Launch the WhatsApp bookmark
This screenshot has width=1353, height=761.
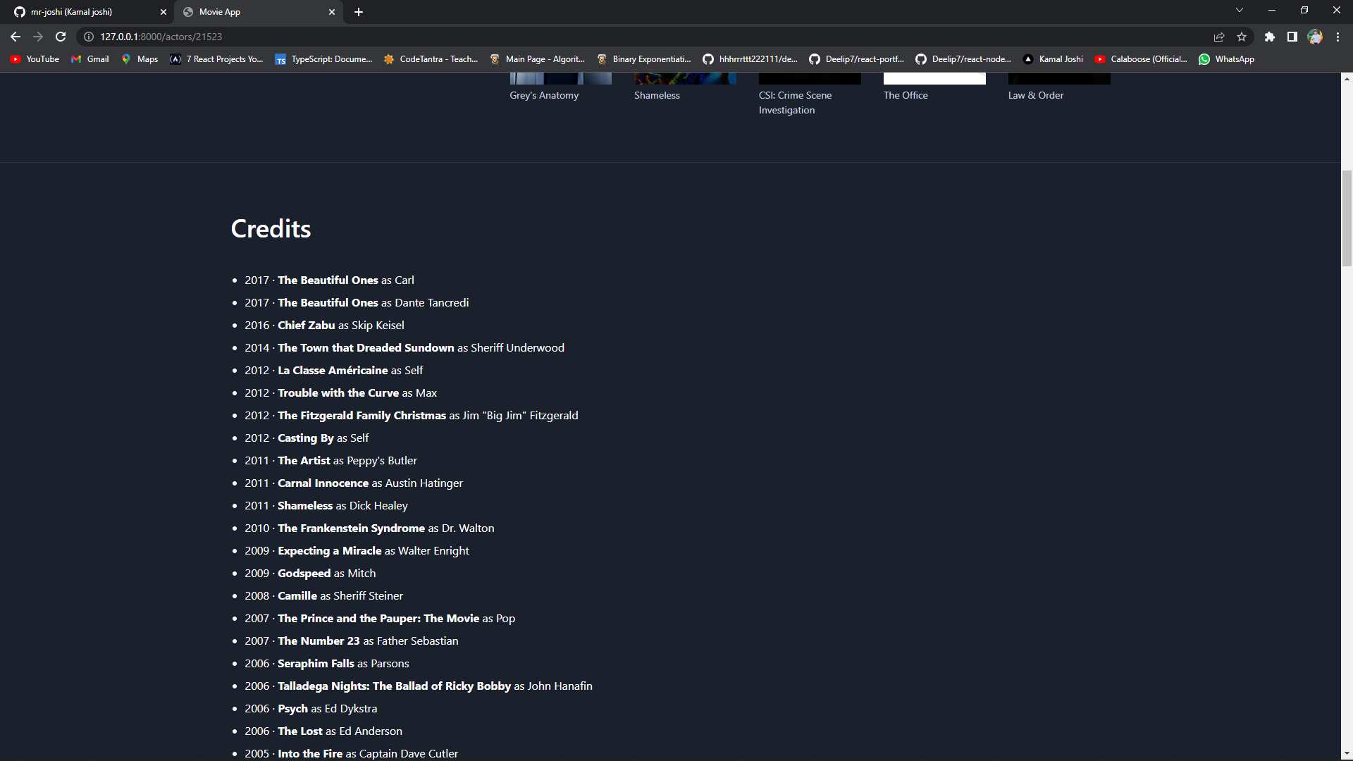pyautogui.click(x=1226, y=59)
